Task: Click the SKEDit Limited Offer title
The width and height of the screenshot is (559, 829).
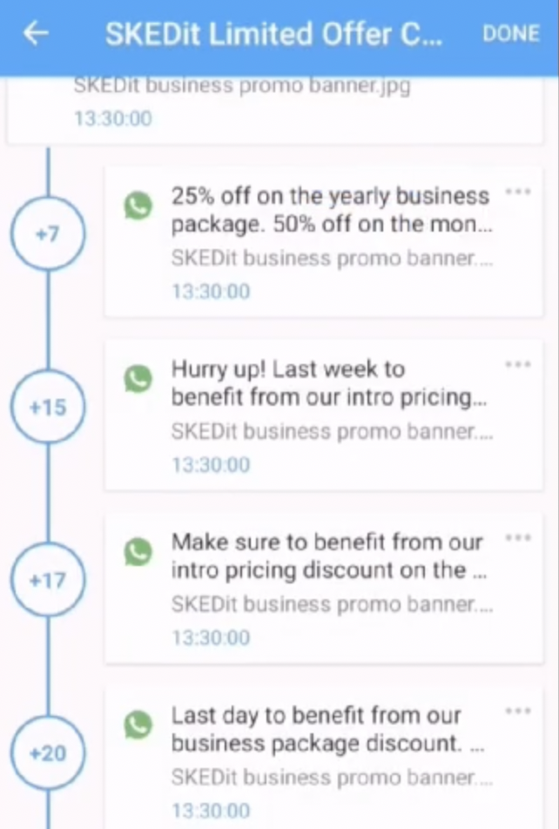Action: click(273, 34)
